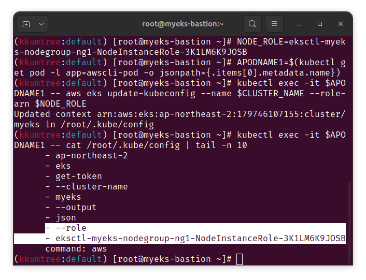
Task: Open the terminal search tool
Action: pos(252,24)
